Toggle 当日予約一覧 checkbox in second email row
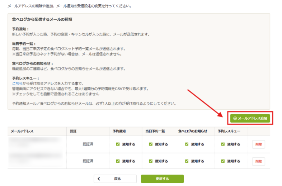The image size is (282, 186). [151, 161]
